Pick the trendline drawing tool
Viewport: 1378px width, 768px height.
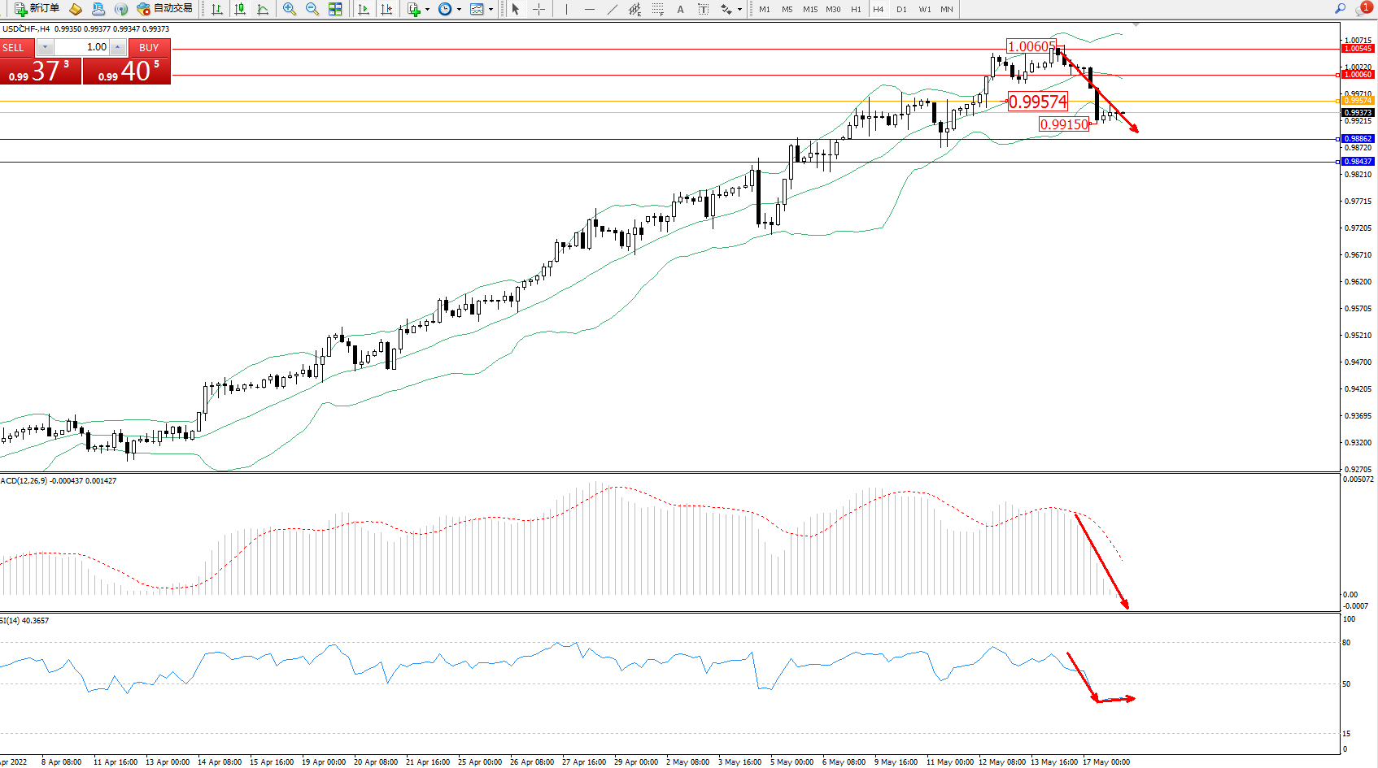pyautogui.click(x=612, y=9)
